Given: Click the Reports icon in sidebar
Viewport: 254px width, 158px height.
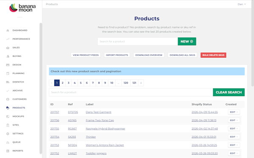Looking at the screenshot, I should tap(8, 151).
